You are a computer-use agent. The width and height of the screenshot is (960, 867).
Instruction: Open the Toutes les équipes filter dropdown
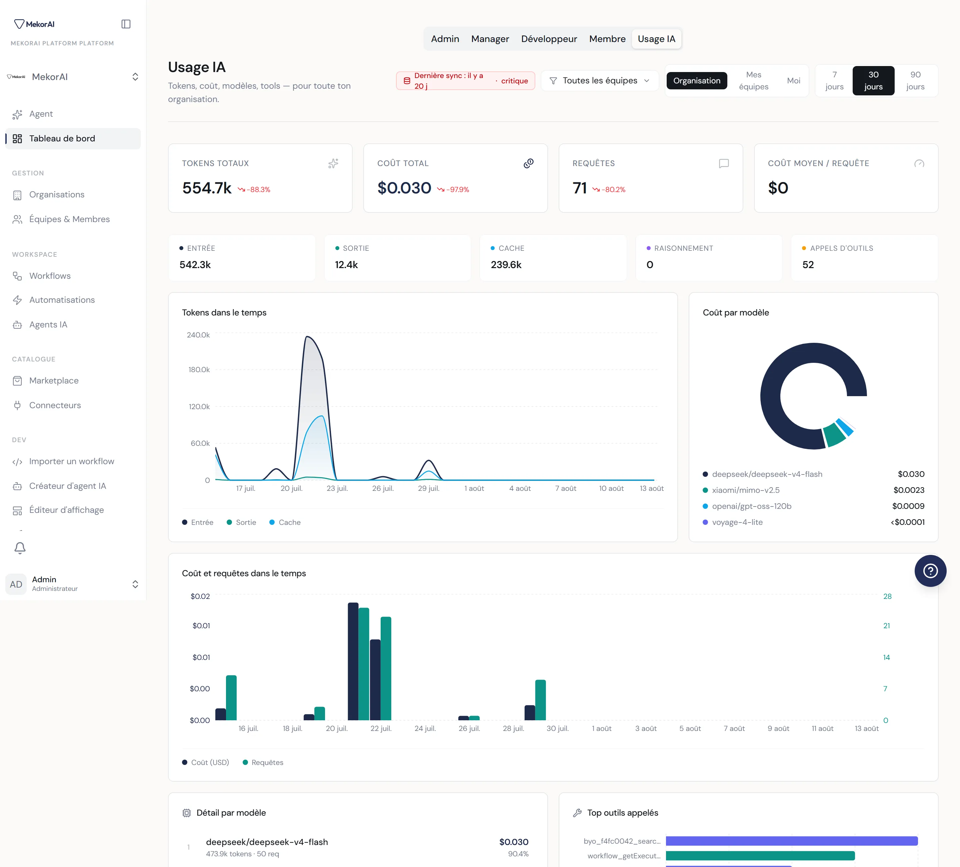point(600,81)
